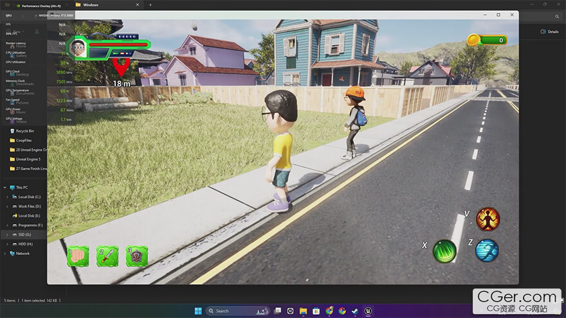
Task: Select This PC in the sidebar
Action: point(19,188)
